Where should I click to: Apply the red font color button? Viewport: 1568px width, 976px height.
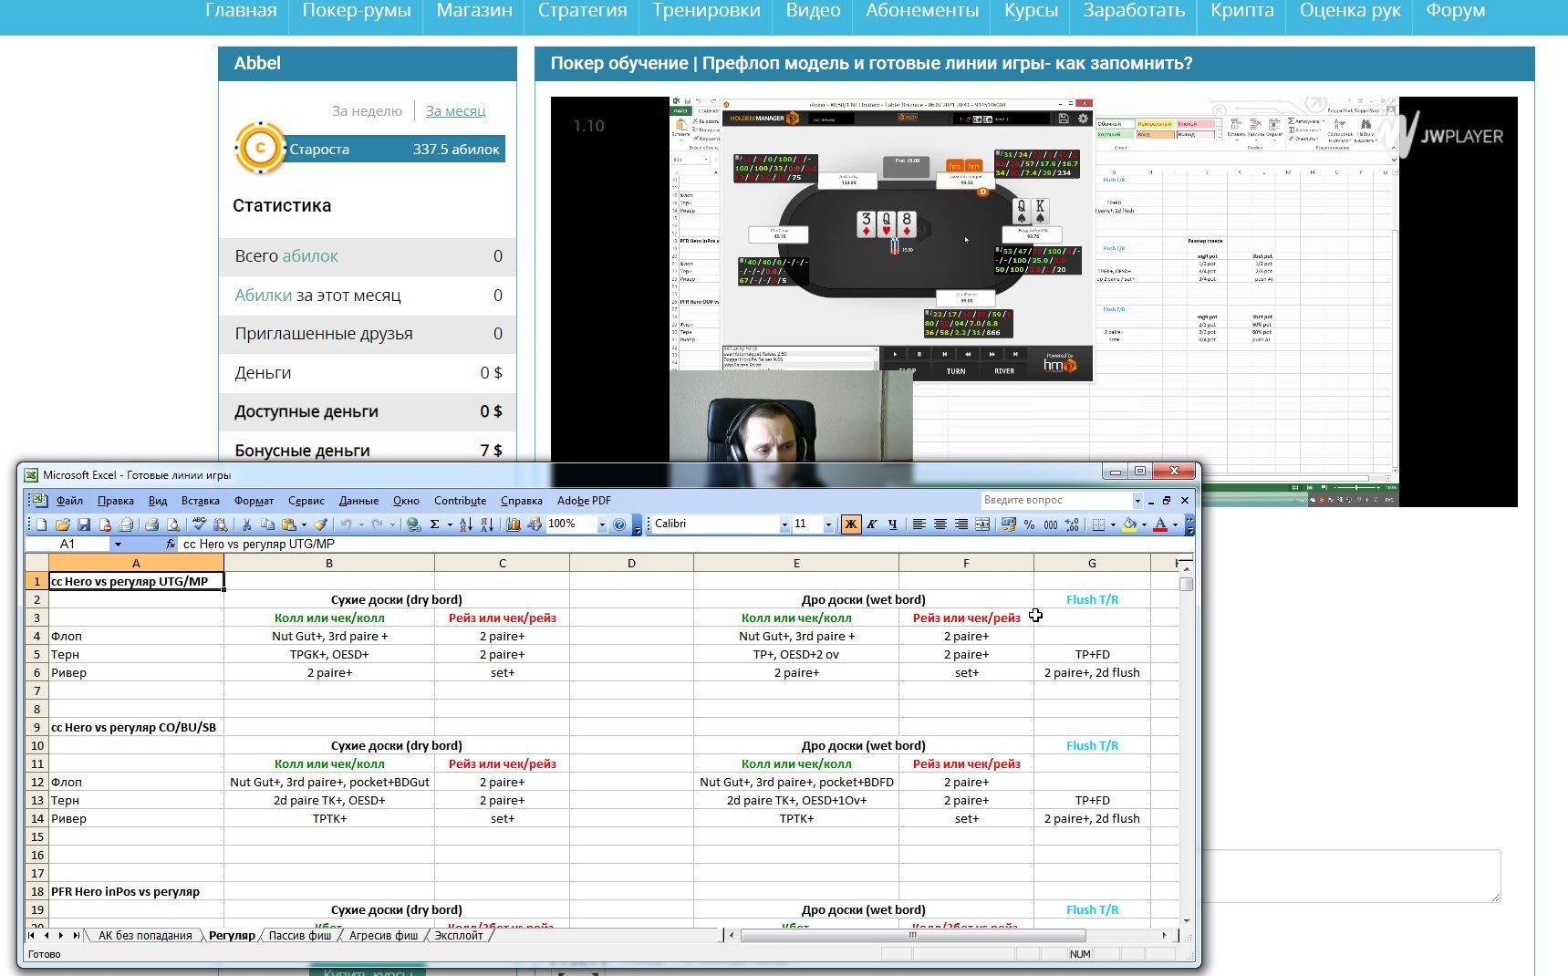coord(1160,524)
